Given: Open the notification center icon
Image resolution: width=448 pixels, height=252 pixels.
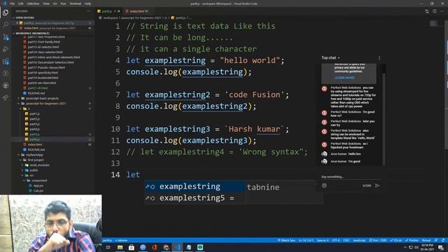Looking at the screenshot, I should [x=441, y=247].
